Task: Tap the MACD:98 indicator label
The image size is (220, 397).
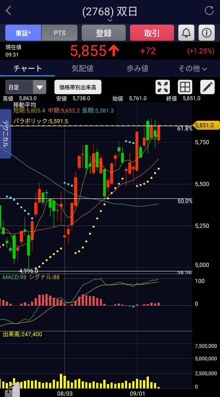Action: tap(15, 277)
